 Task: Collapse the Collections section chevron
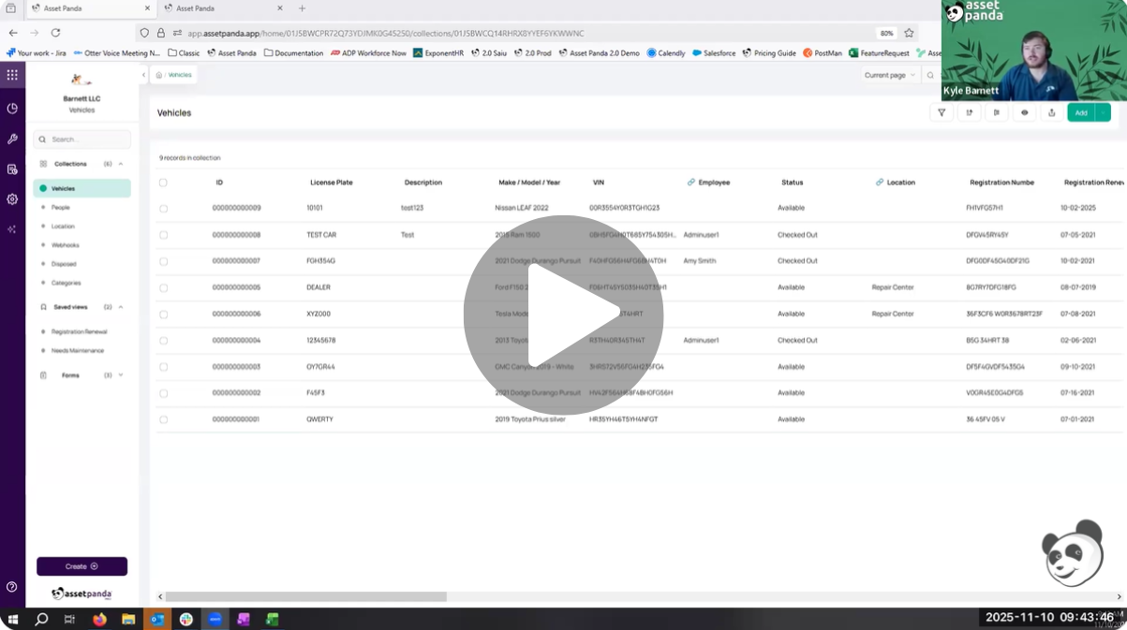tap(121, 164)
